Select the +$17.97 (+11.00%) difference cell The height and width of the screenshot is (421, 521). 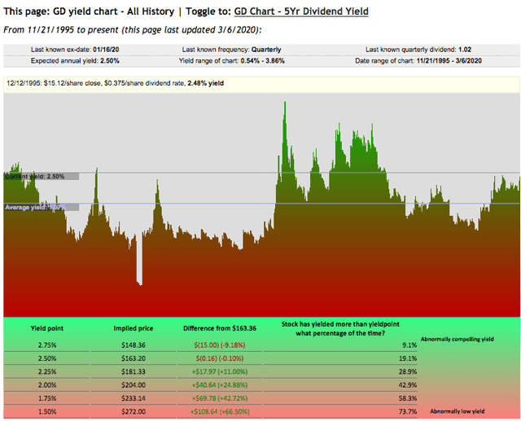coord(220,372)
